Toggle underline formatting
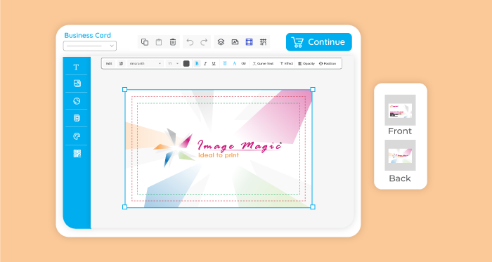Viewport: 492px width, 262px height. pyautogui.click(x=214, y=64)
